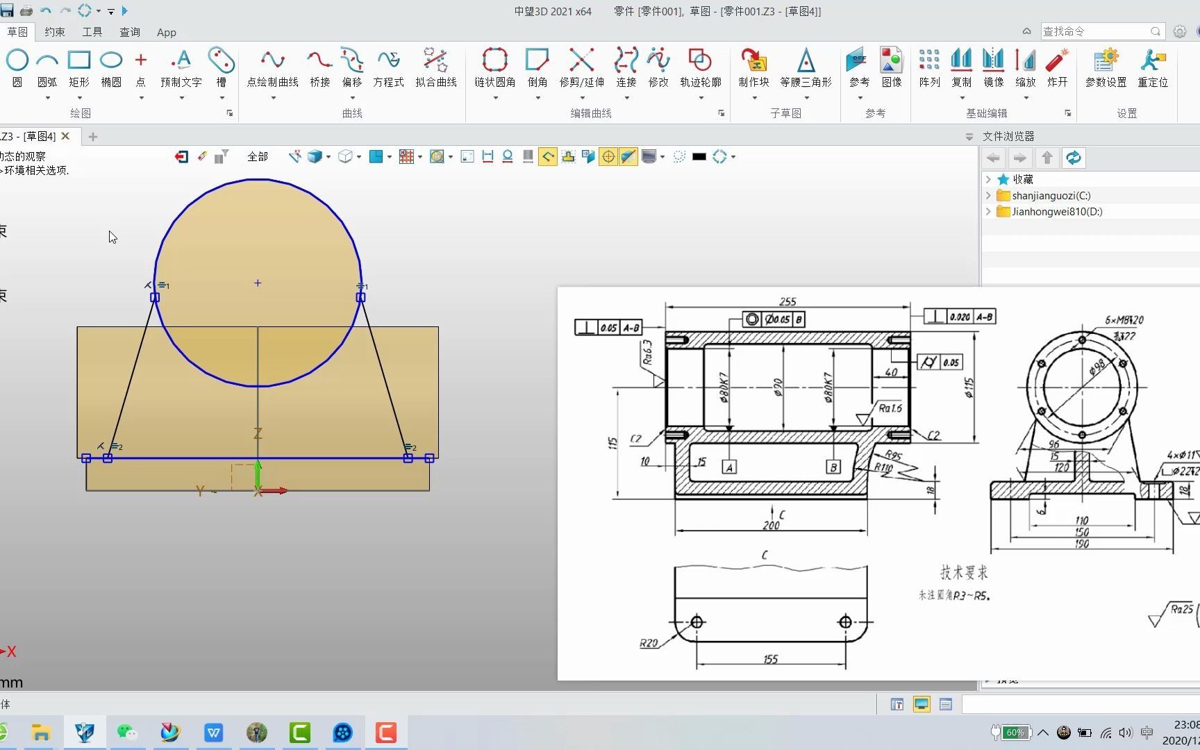The height and width of the screenshot is (750, 1200).
Task: Select the 阵列 (pattern) tool
Action: pos(929,67)
